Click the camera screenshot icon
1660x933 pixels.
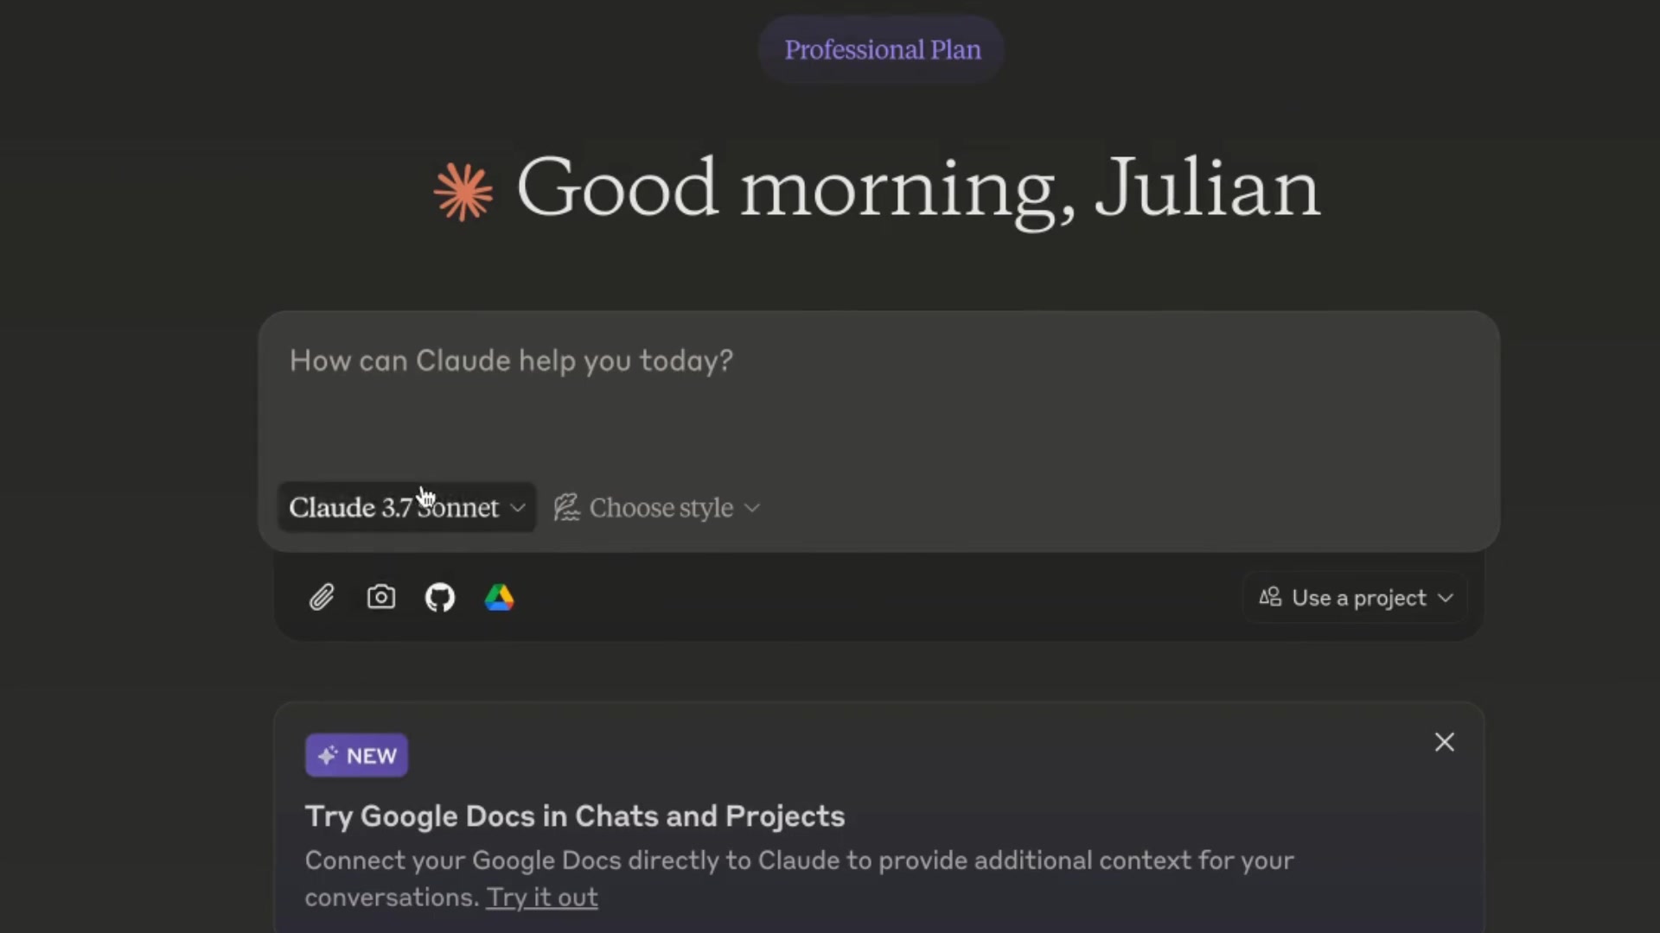point(381,597)
